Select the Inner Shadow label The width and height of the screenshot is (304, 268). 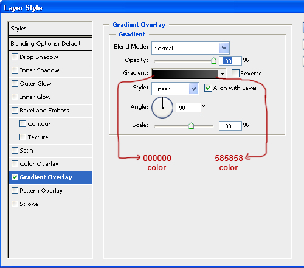(x=40, y=70)
